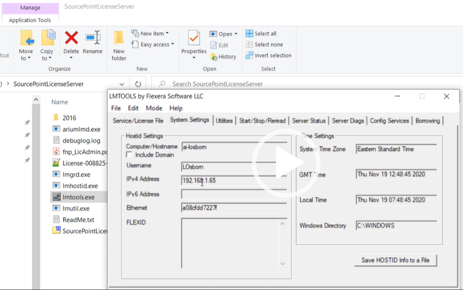Viewport: 463px width, 290px height.
Task: Click the Ethernet address field
Action: (x=234, y=208)
